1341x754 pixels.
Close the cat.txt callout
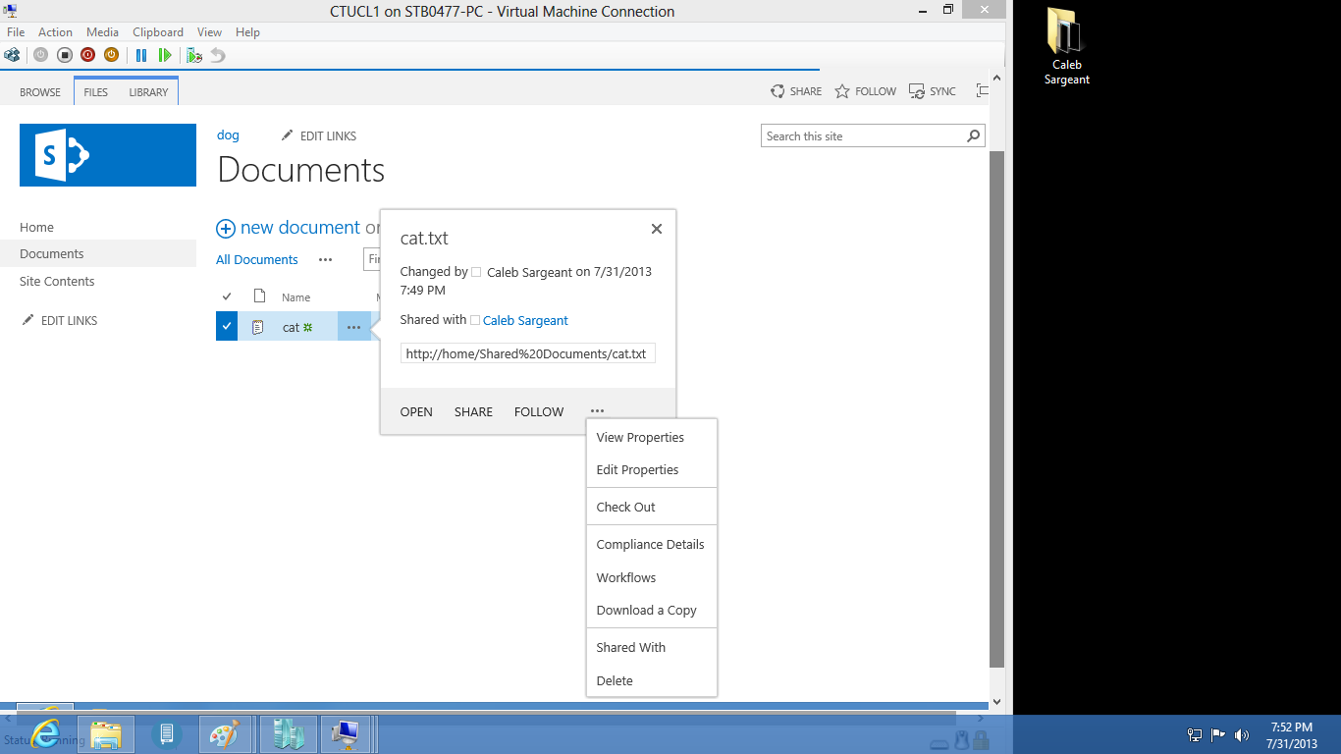[x=657, y=229]
